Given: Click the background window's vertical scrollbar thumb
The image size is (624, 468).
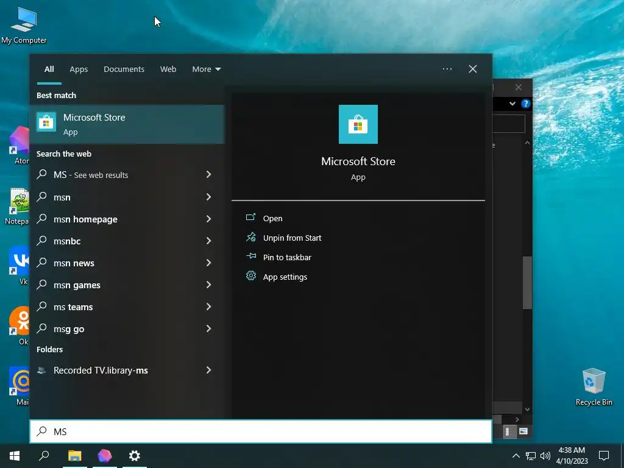Looking at the screenshot, I should (x=527, y=283).
